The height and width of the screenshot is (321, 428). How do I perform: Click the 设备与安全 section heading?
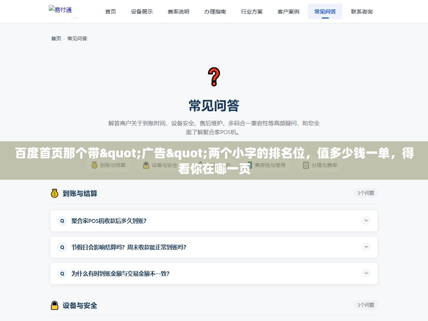pyautogui.click(x=80, y=305)
